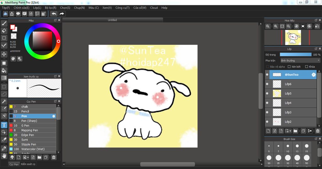
Task: Select the Lasso tool
Action: point(4,94)
